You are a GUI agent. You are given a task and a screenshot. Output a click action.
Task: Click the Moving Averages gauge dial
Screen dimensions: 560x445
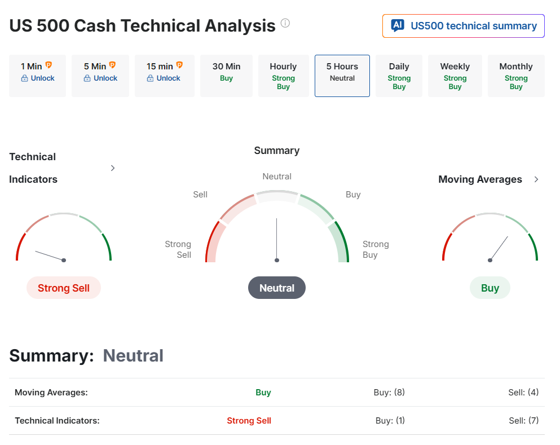pyautogui.click(x=490, y=237)
